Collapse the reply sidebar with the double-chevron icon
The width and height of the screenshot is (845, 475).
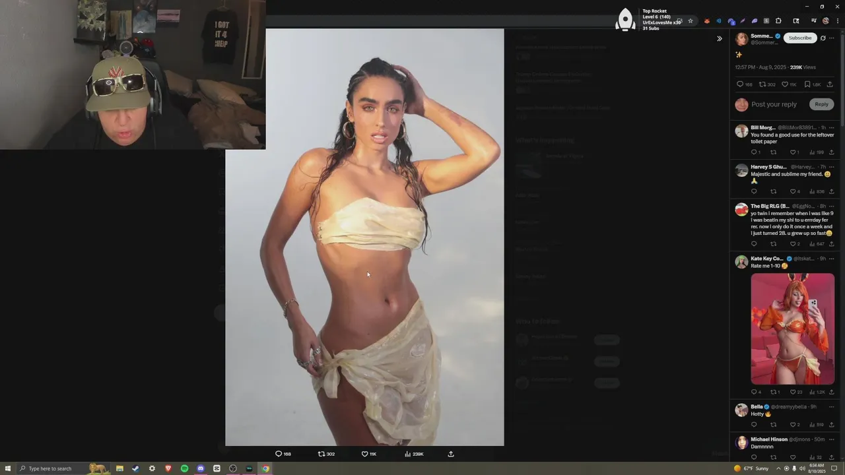(x=720, y=38)
